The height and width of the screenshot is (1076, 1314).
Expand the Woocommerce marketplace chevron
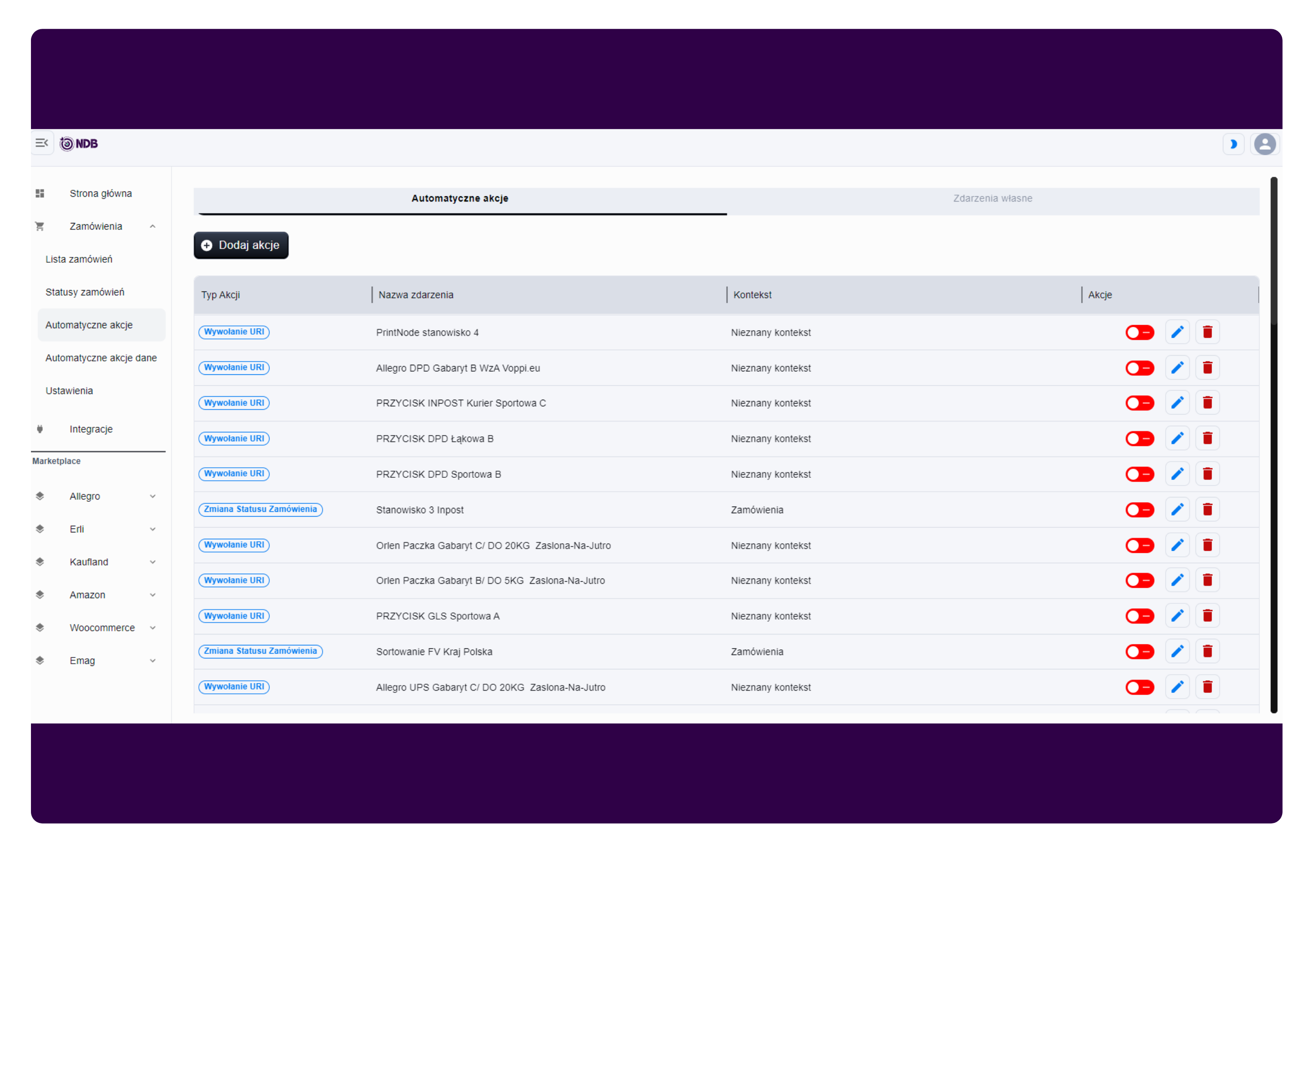click(152, 627)
